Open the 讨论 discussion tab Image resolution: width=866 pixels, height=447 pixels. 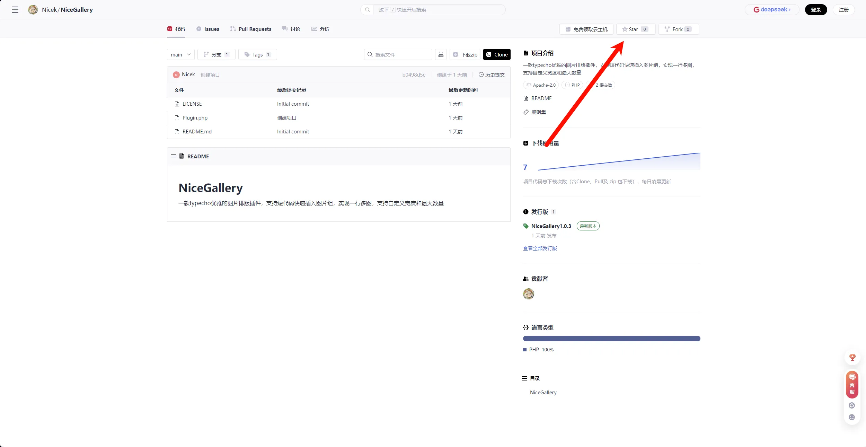pyautogui.click(x=291, y=29)
